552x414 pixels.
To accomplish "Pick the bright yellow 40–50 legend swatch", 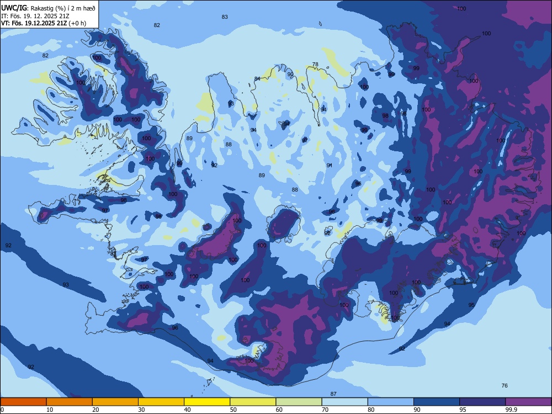I will click(207, 402).
